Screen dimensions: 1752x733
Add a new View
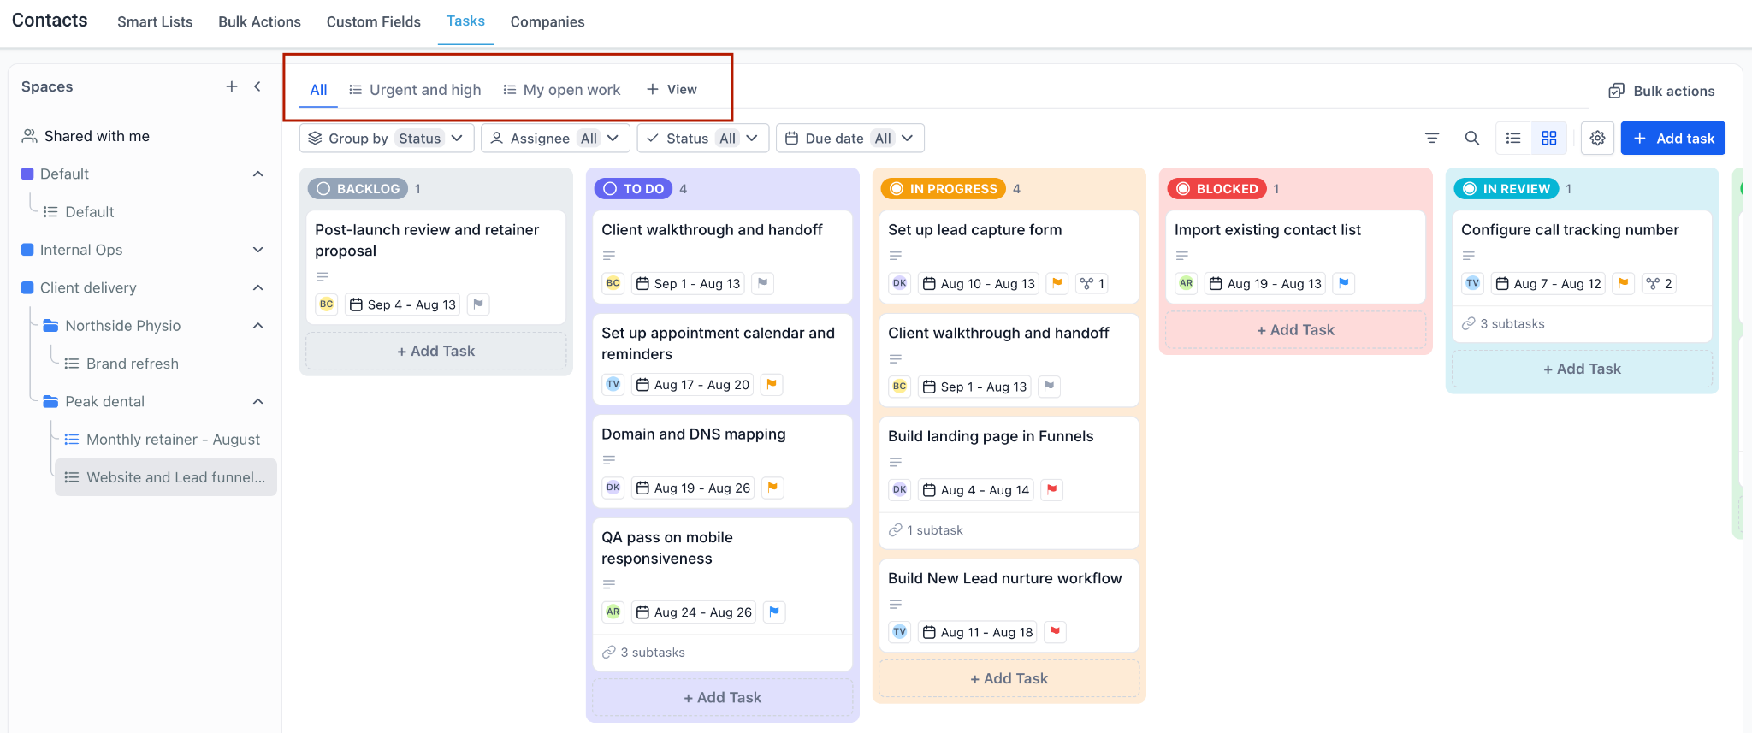click(672, 90)
